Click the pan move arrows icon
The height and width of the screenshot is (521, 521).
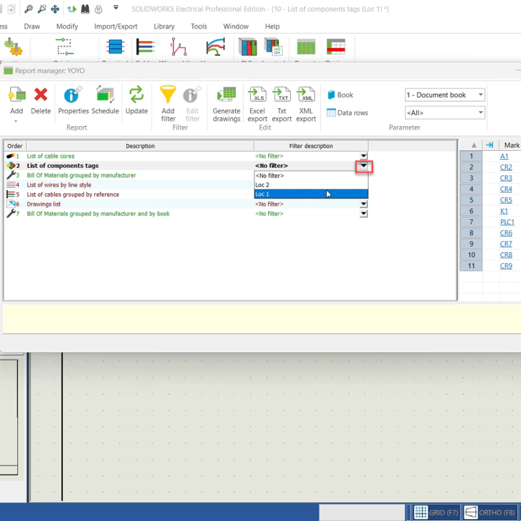[x=55, y=9]
